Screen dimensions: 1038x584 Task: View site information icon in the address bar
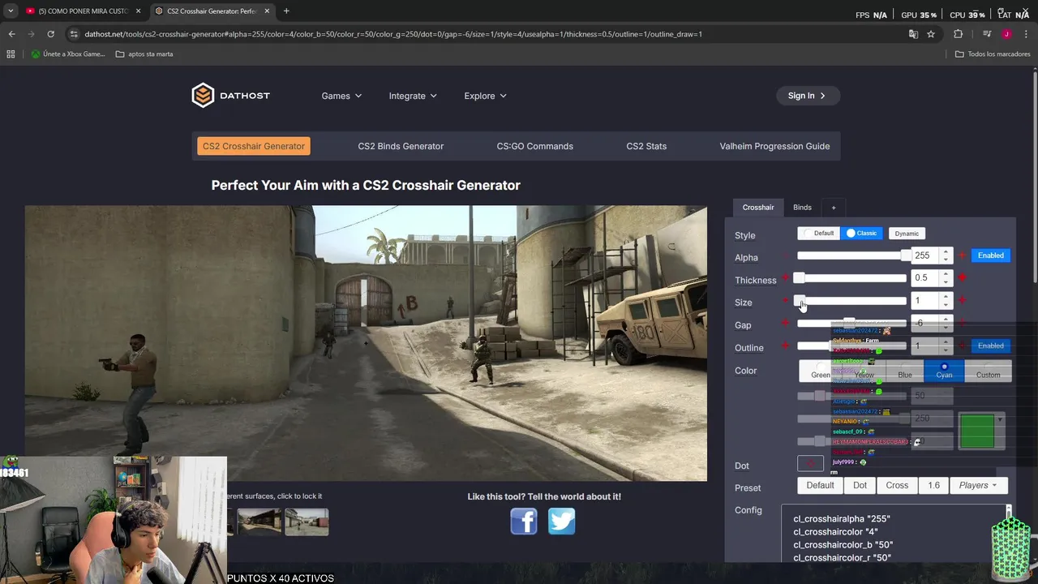pos(74,34)
